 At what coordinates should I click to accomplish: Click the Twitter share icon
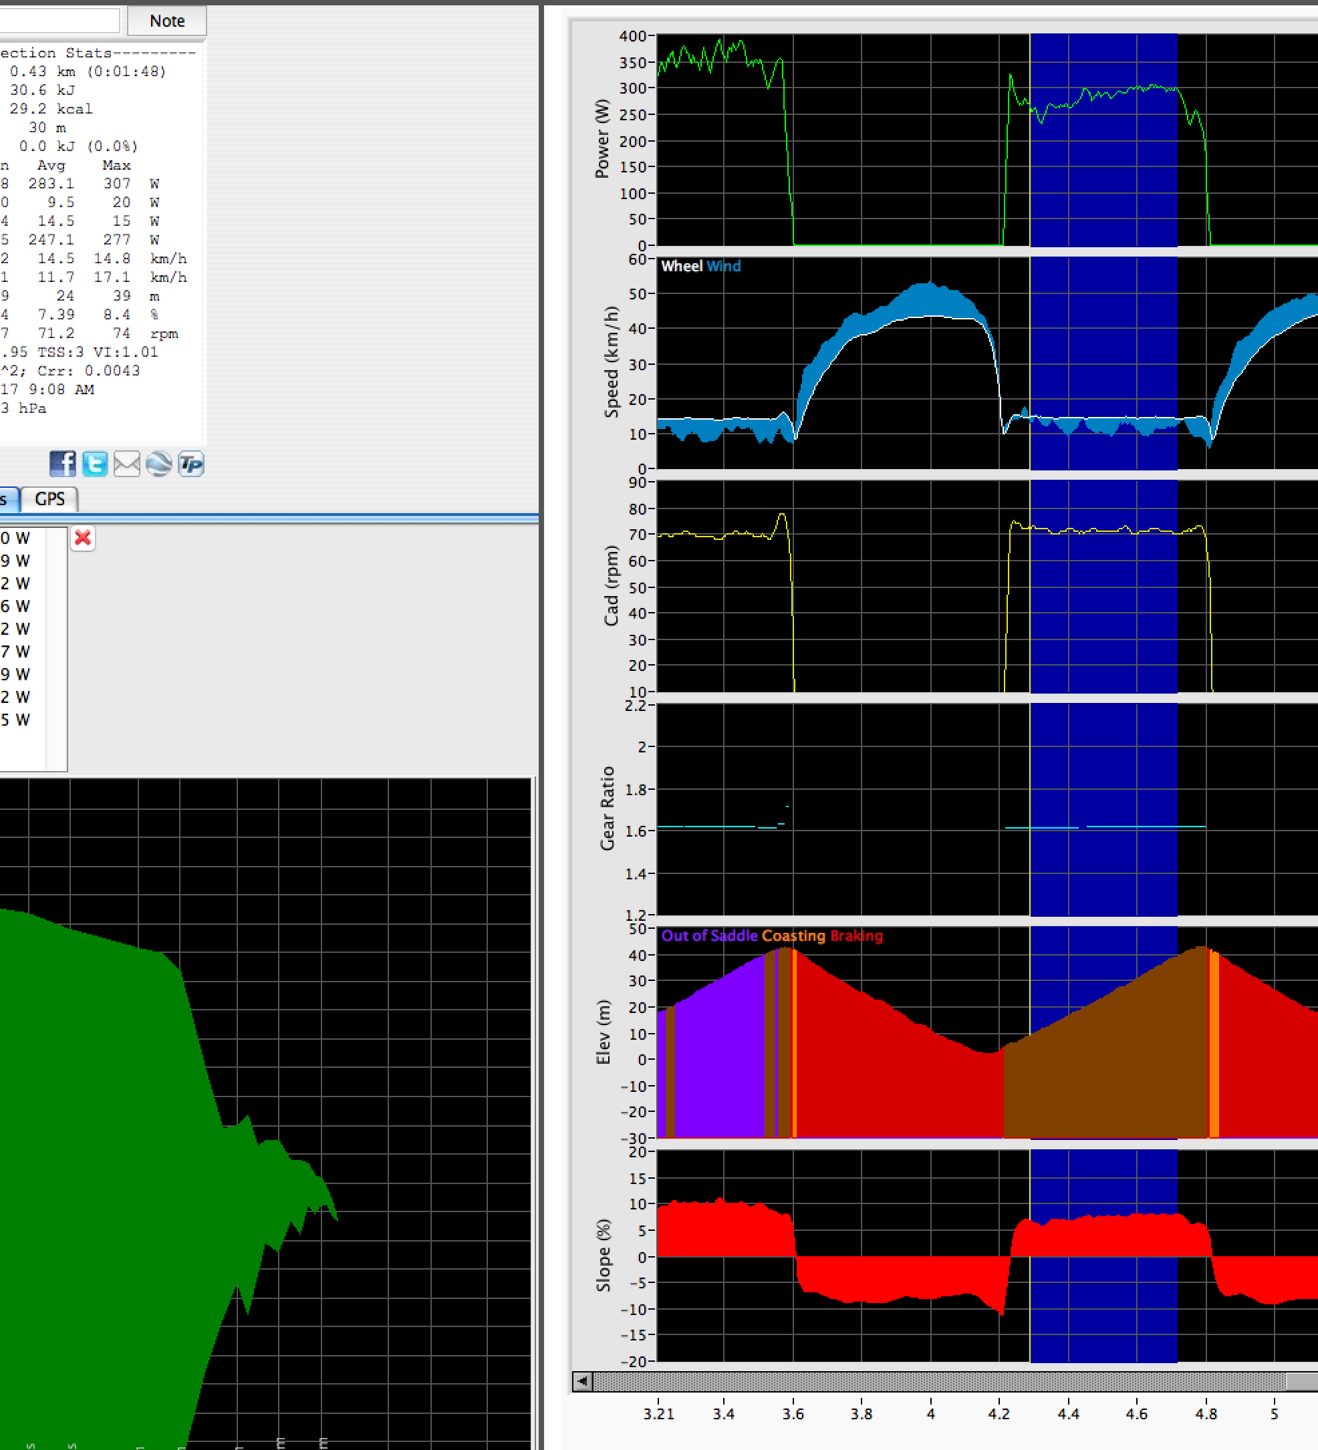pos(95,464)
